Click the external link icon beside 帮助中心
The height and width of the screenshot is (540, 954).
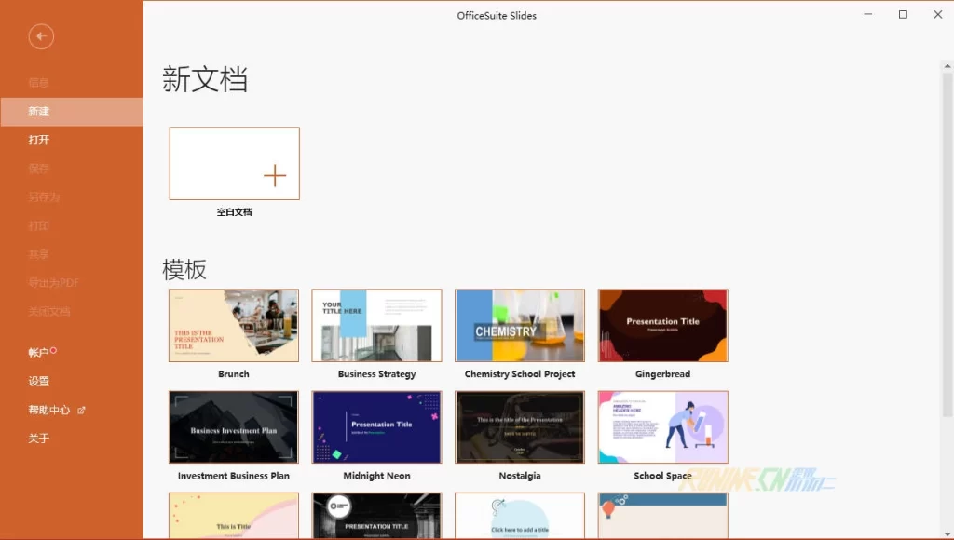(81, 410)
